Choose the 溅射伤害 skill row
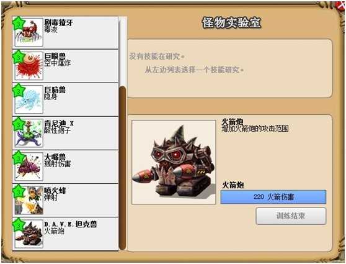Viewport: 346px width, 264px height. tap(66, 166)
